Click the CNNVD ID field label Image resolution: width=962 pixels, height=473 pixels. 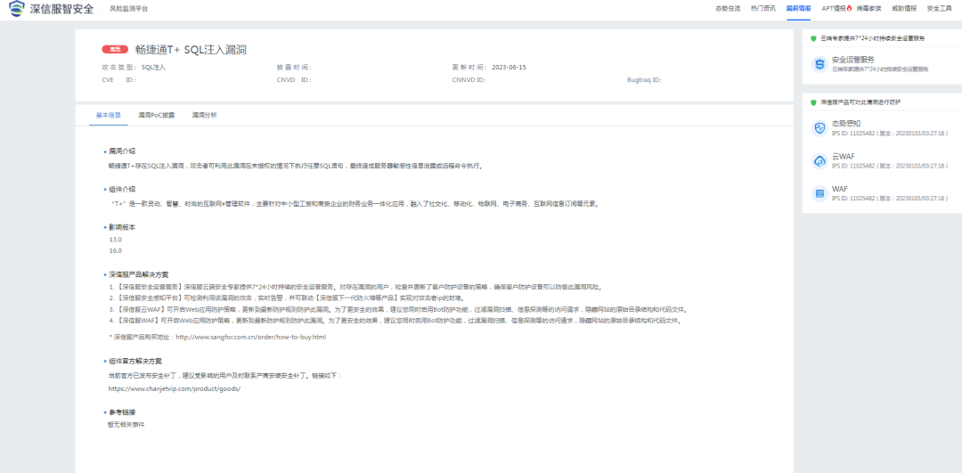[469, 80]
